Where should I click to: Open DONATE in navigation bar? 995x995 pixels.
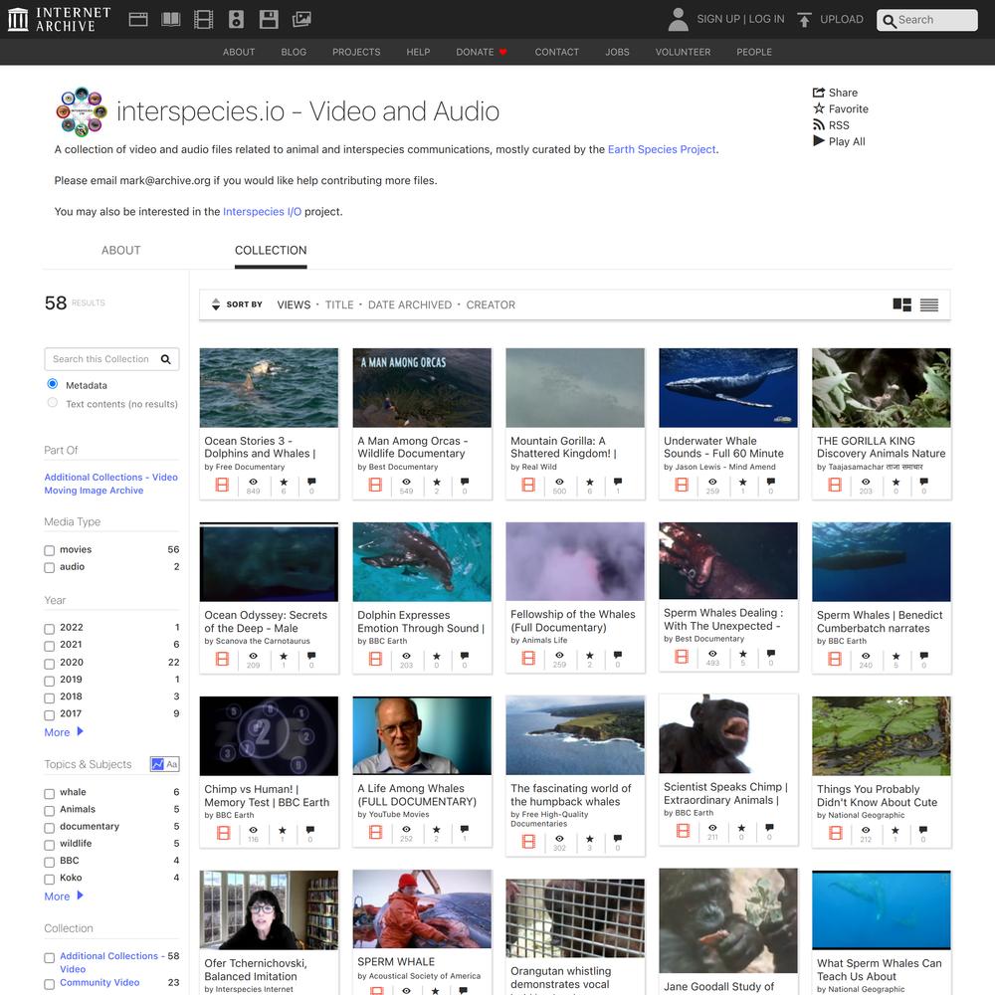tap(481, 52)
